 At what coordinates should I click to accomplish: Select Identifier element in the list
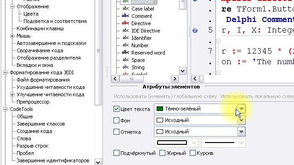[x=141, y=38]
